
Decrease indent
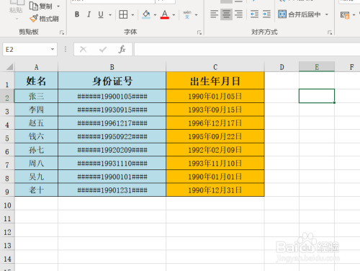pos(254,14)
